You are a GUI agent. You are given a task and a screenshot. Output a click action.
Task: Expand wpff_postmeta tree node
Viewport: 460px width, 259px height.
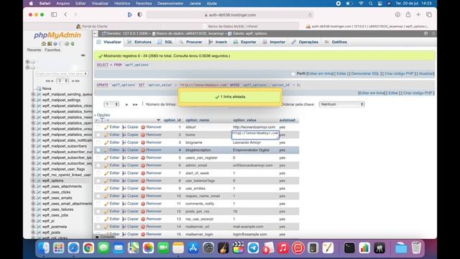(33, 227)
